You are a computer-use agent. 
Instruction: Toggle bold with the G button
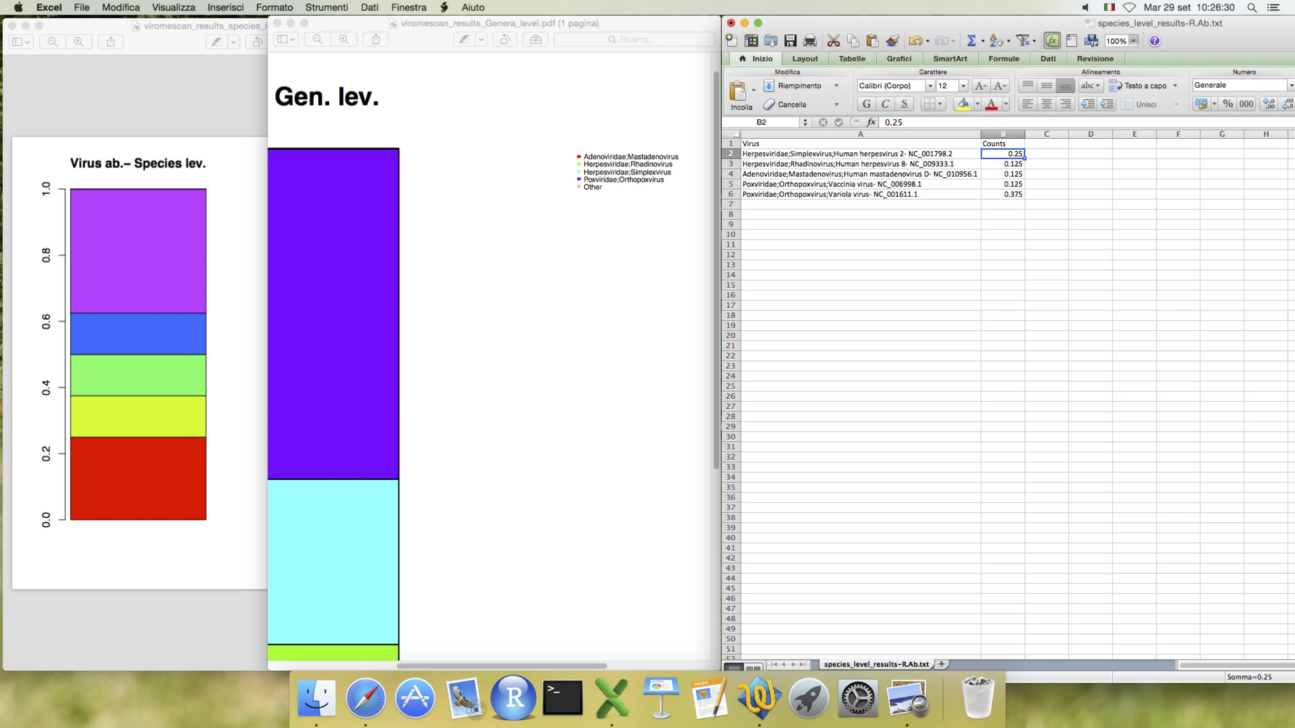coord(866,104)
